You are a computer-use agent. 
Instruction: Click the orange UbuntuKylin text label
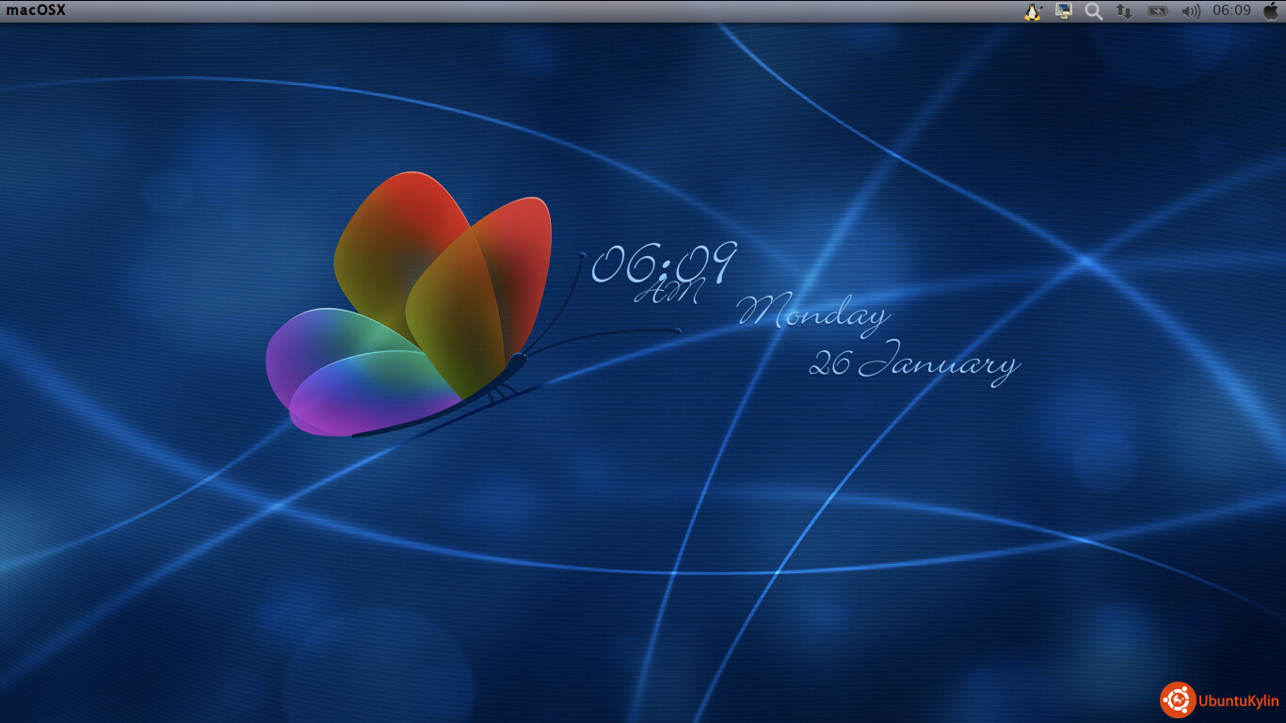(x=1238, y=700)
